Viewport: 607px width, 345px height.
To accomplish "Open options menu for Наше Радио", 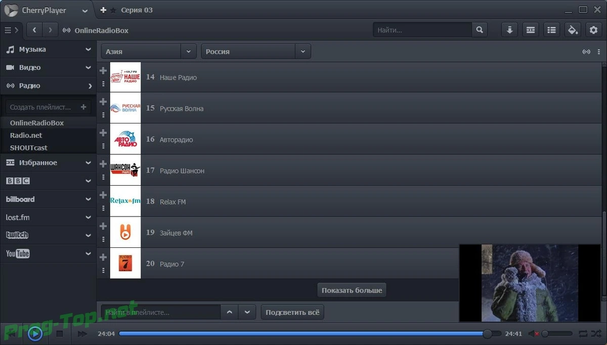I will (103, 84).
